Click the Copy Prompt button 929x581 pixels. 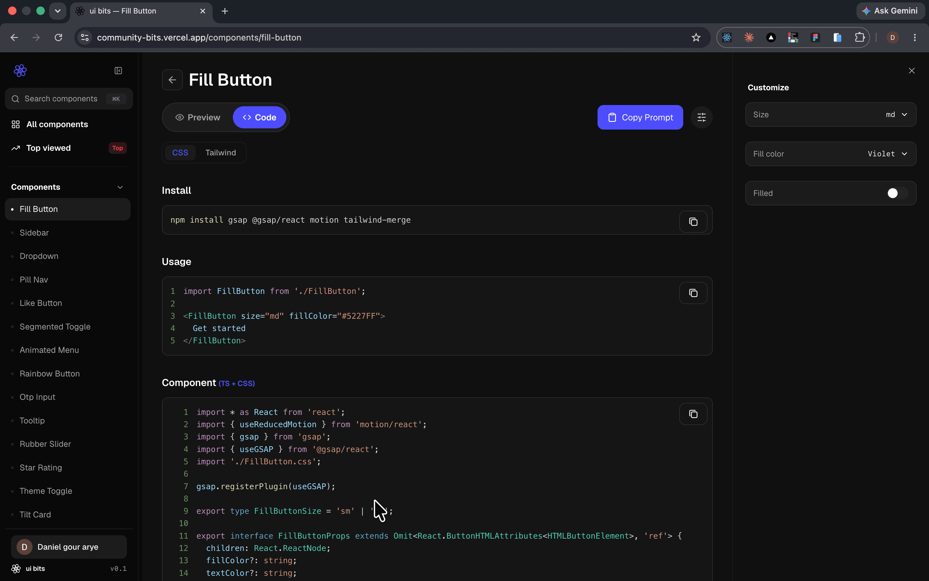click(x=640, y=117)
